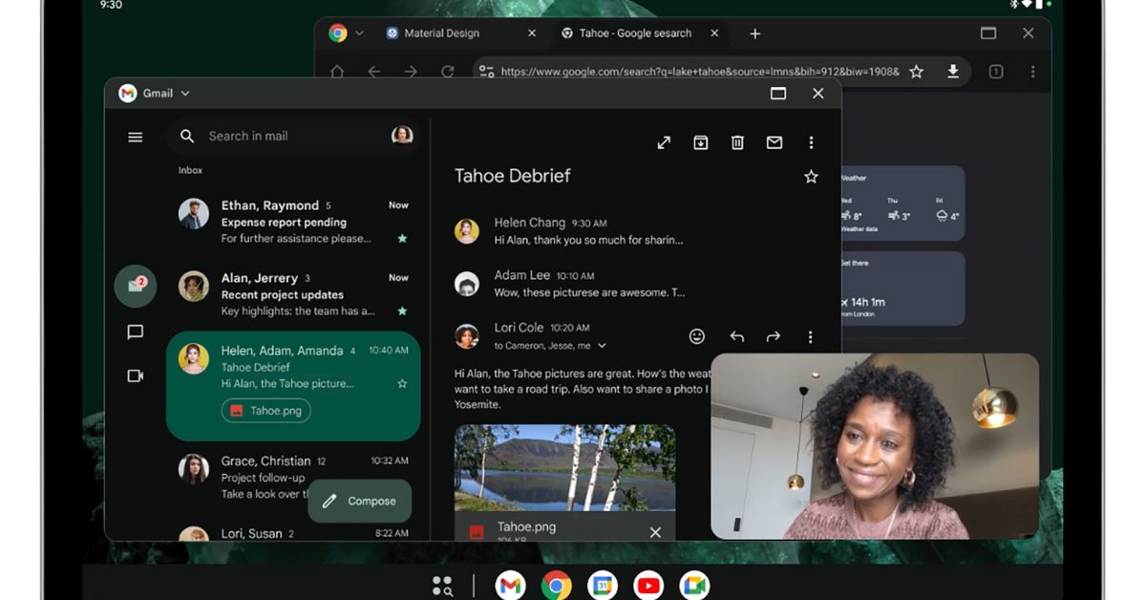
Task: Archive the Tahoe Debrief conversation
Action: pos(700,142)
